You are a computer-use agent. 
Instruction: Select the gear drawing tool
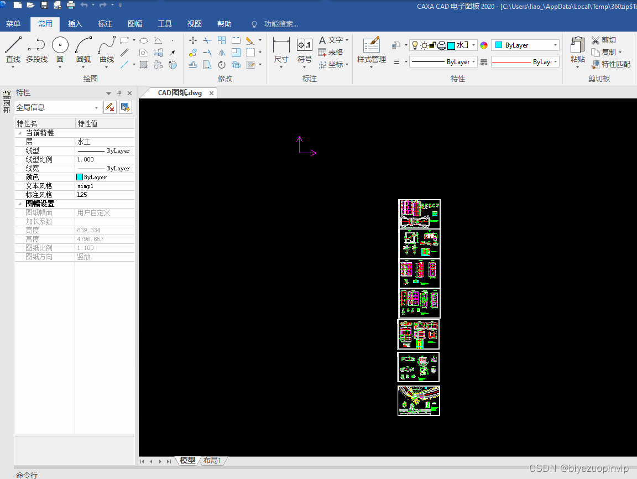[x=158, y=65]
